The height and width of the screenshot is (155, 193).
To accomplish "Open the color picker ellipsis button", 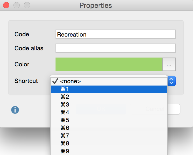I will [169, 64].
